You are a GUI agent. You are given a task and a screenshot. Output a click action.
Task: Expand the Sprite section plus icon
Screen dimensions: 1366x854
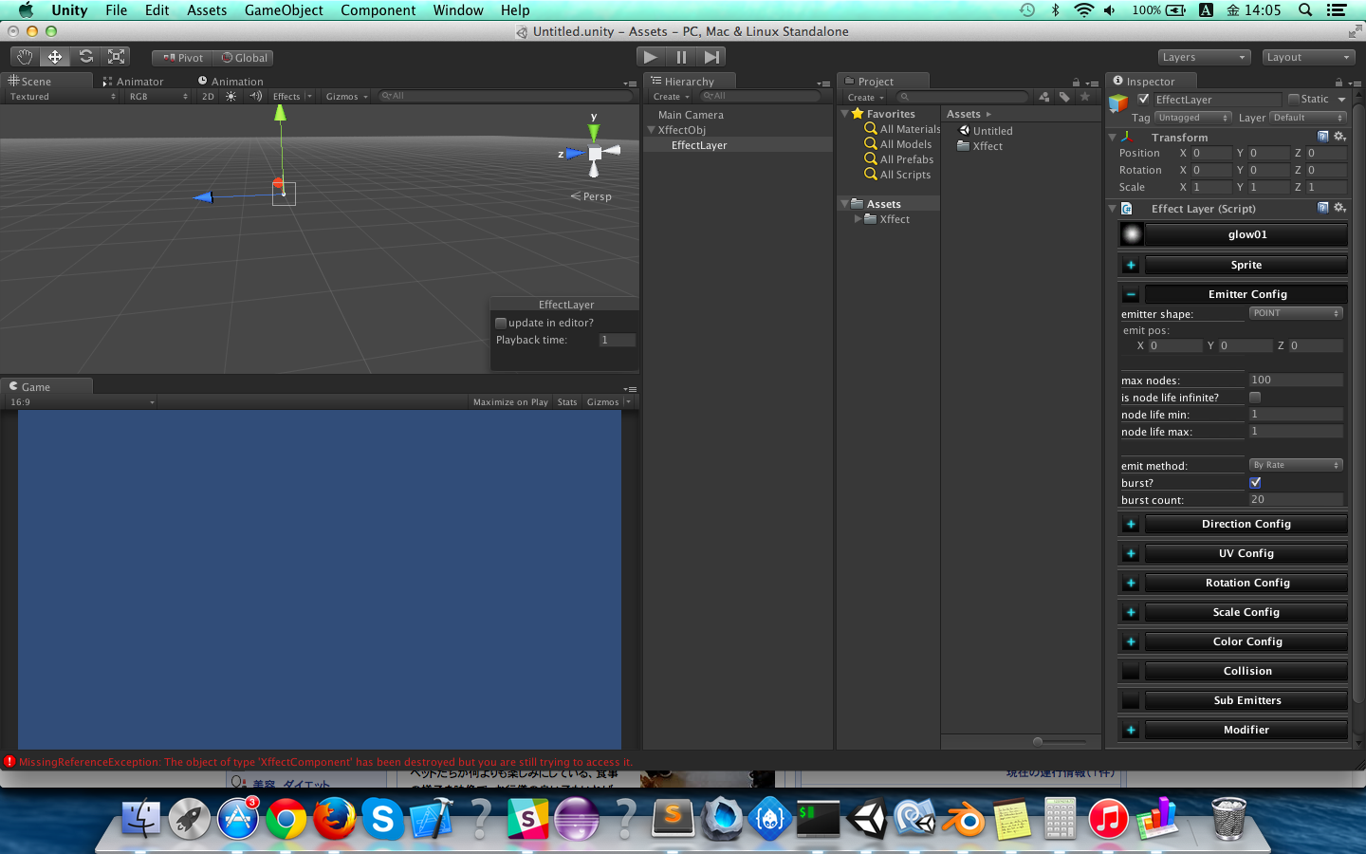coord(1131,265)
